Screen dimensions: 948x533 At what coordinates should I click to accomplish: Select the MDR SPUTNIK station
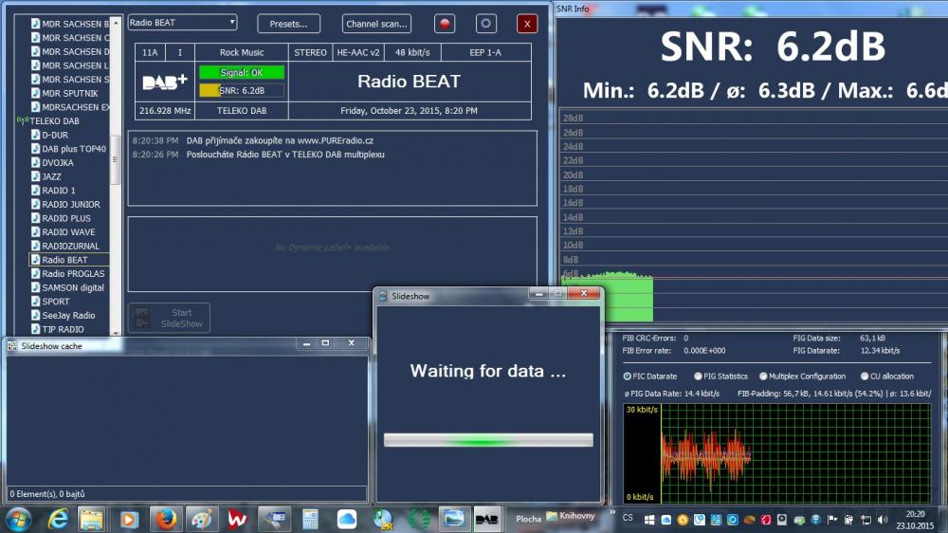64,93
